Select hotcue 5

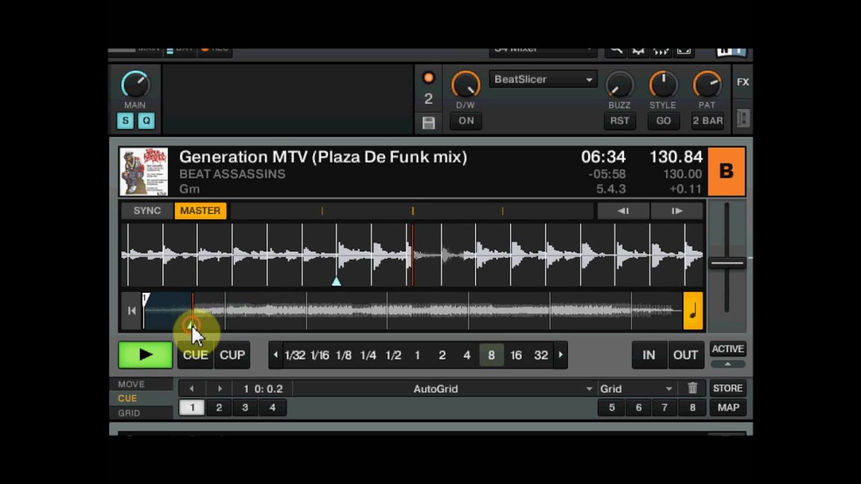pyautogui.click(x=611, y=407)
